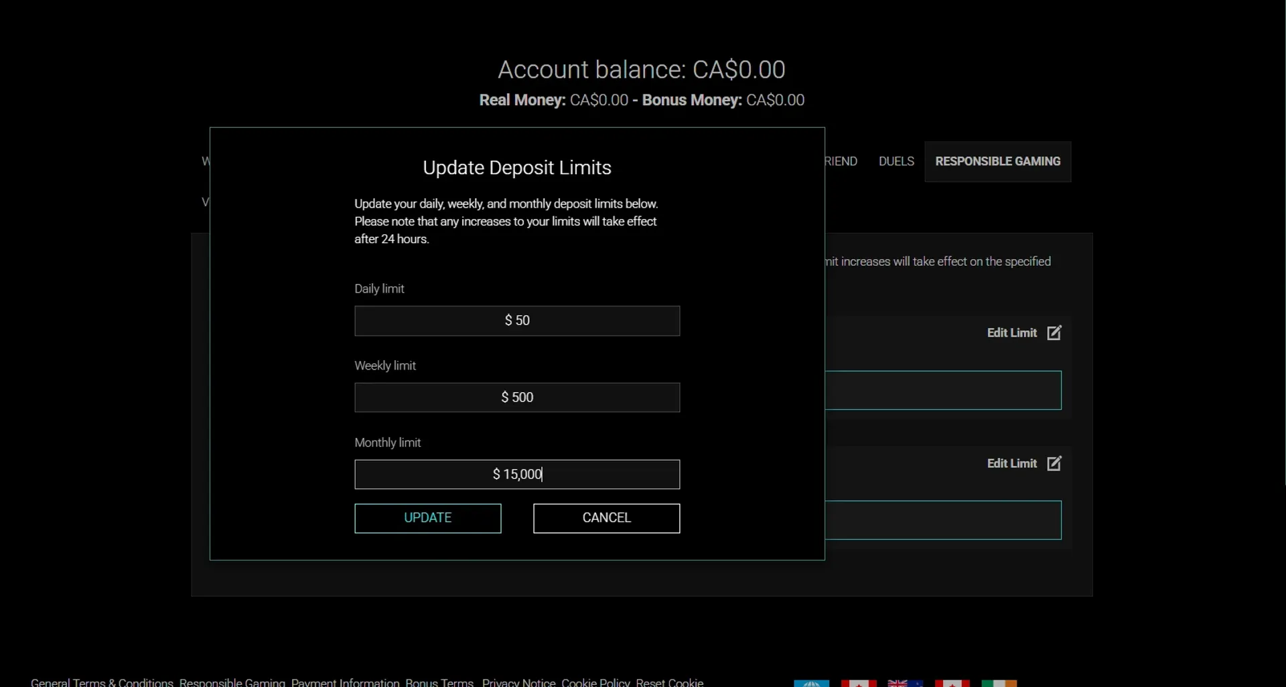Click the 'Bonus Money:' label

coord(692,100)
